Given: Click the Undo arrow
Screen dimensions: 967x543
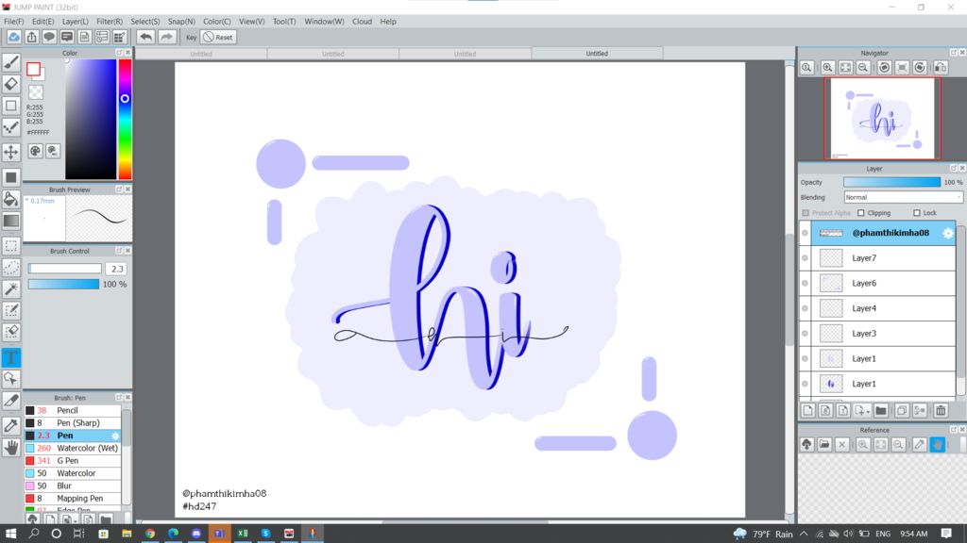Looking at the screenshot, I should pyautogui.click(x=145, y=37).
